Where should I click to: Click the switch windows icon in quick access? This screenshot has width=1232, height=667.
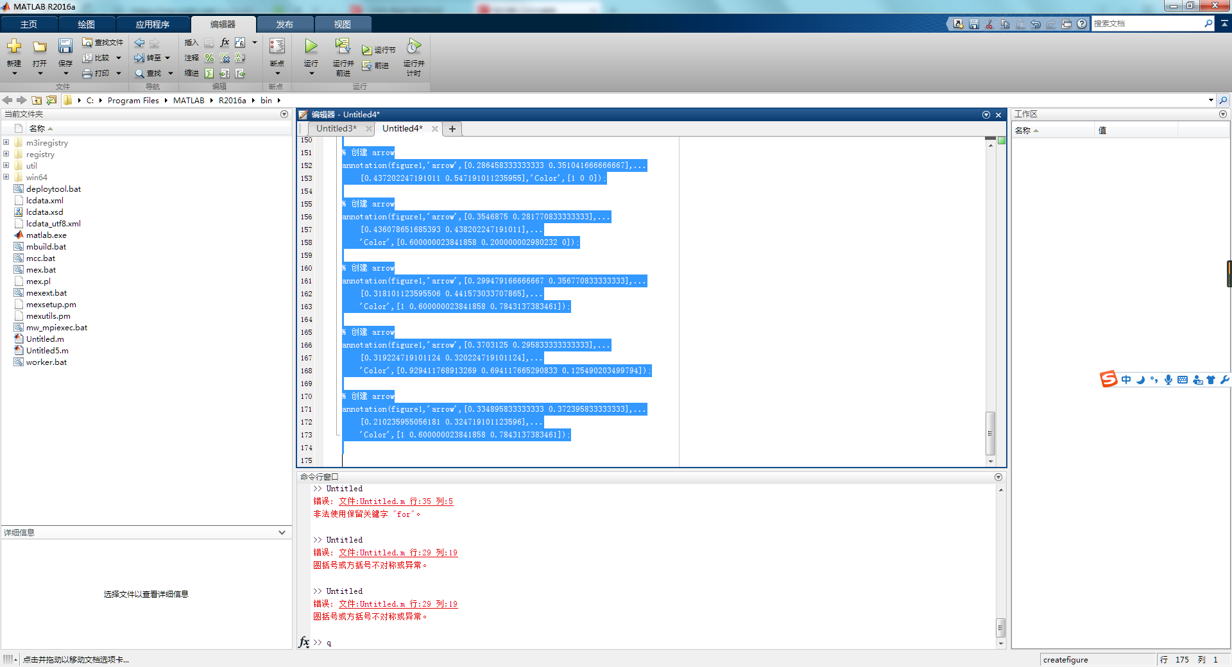pyautogui.click(x=1066, y=24)
